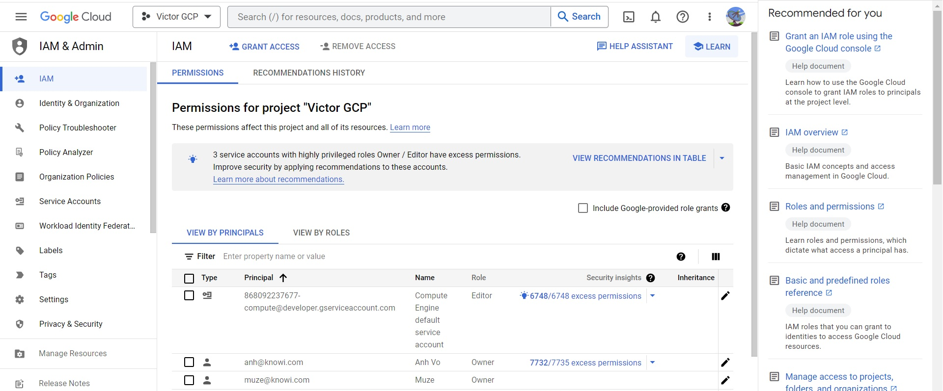This screenshot has height=391, width=943.
Task: Show Security insights help tooltip
Action: 651,278
